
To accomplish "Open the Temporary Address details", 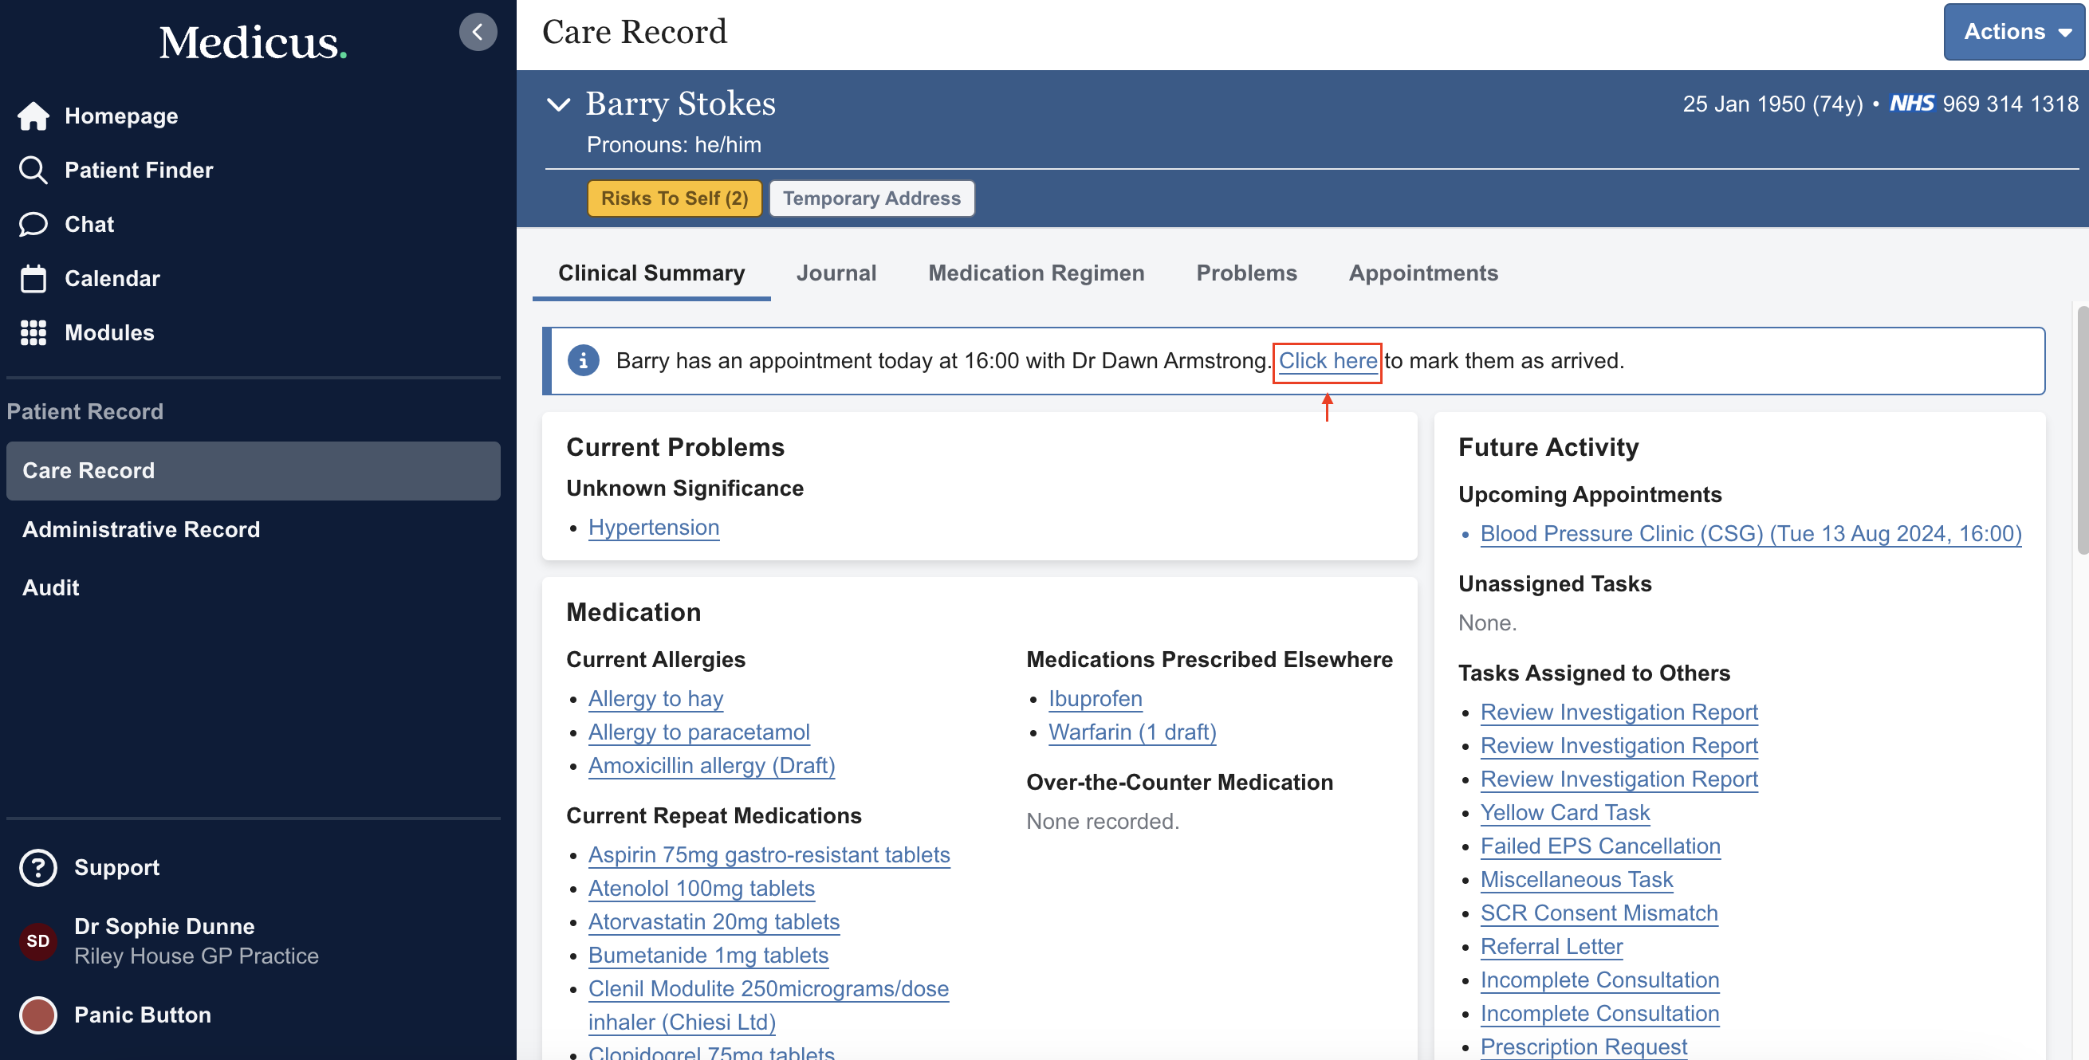I will (x=871, y=198).
